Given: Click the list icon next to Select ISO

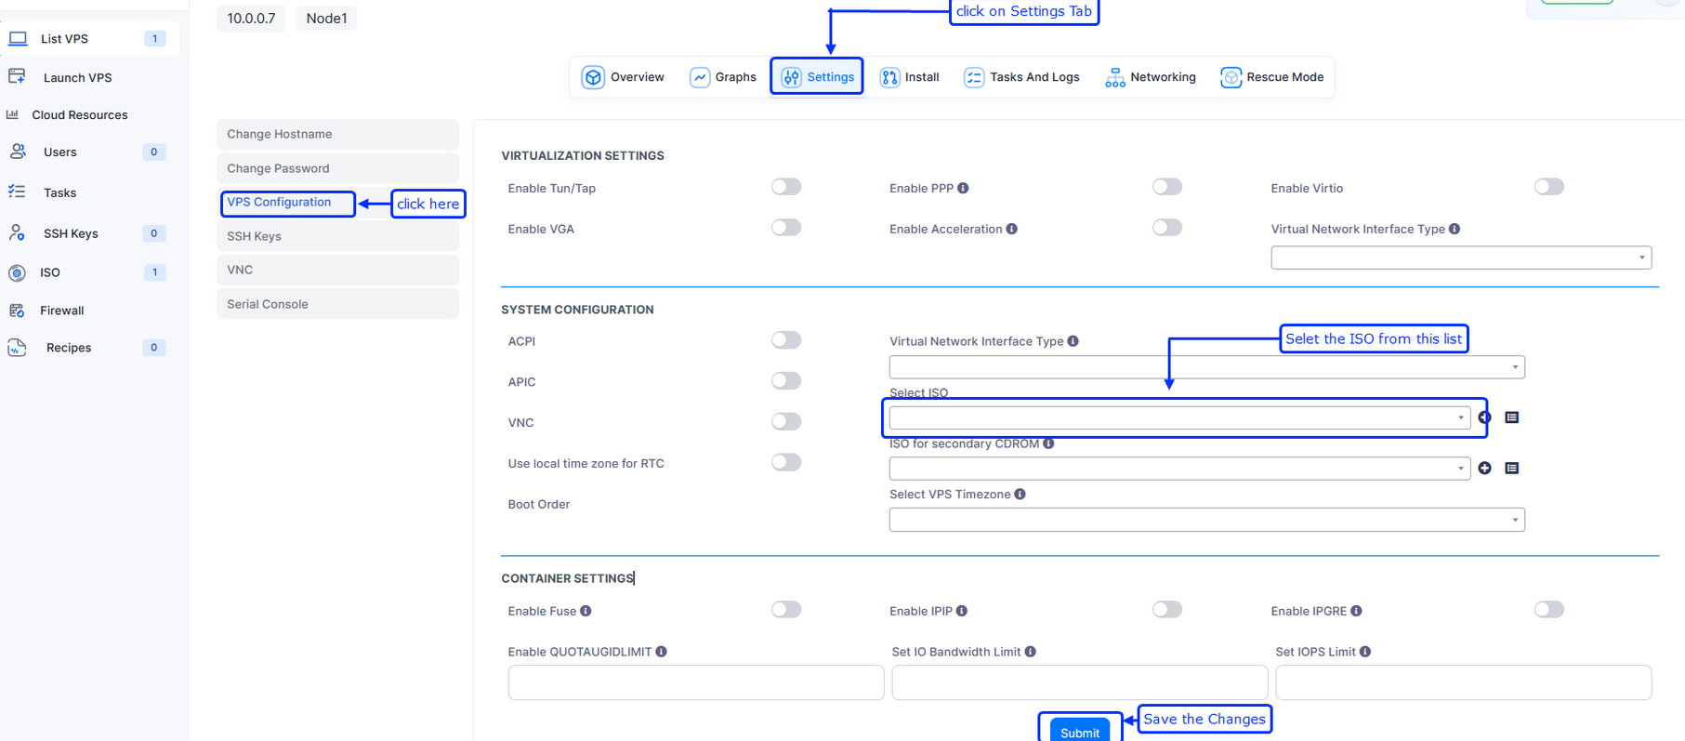Looking at the screenshot, I should 1512,417.
